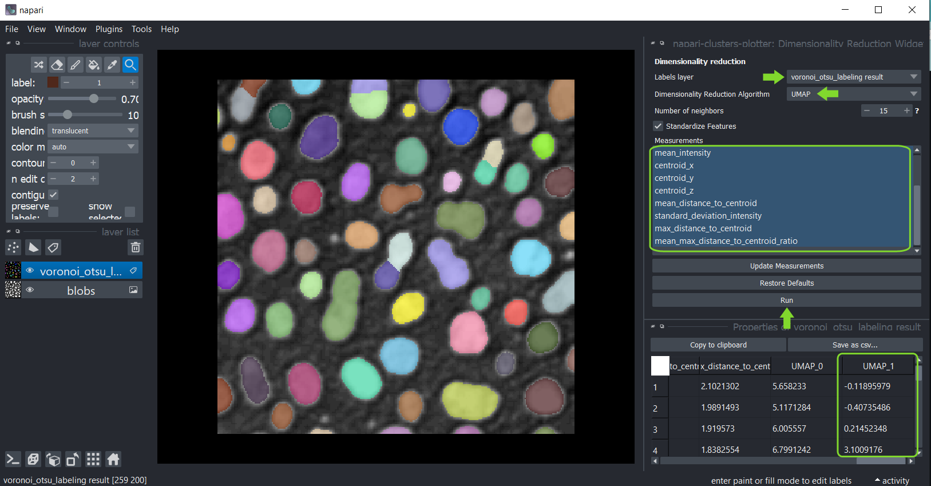Viewport: 931px width, 486px height.
Task: Activate the paint brush tool
Action: click(x=76, y=65)
